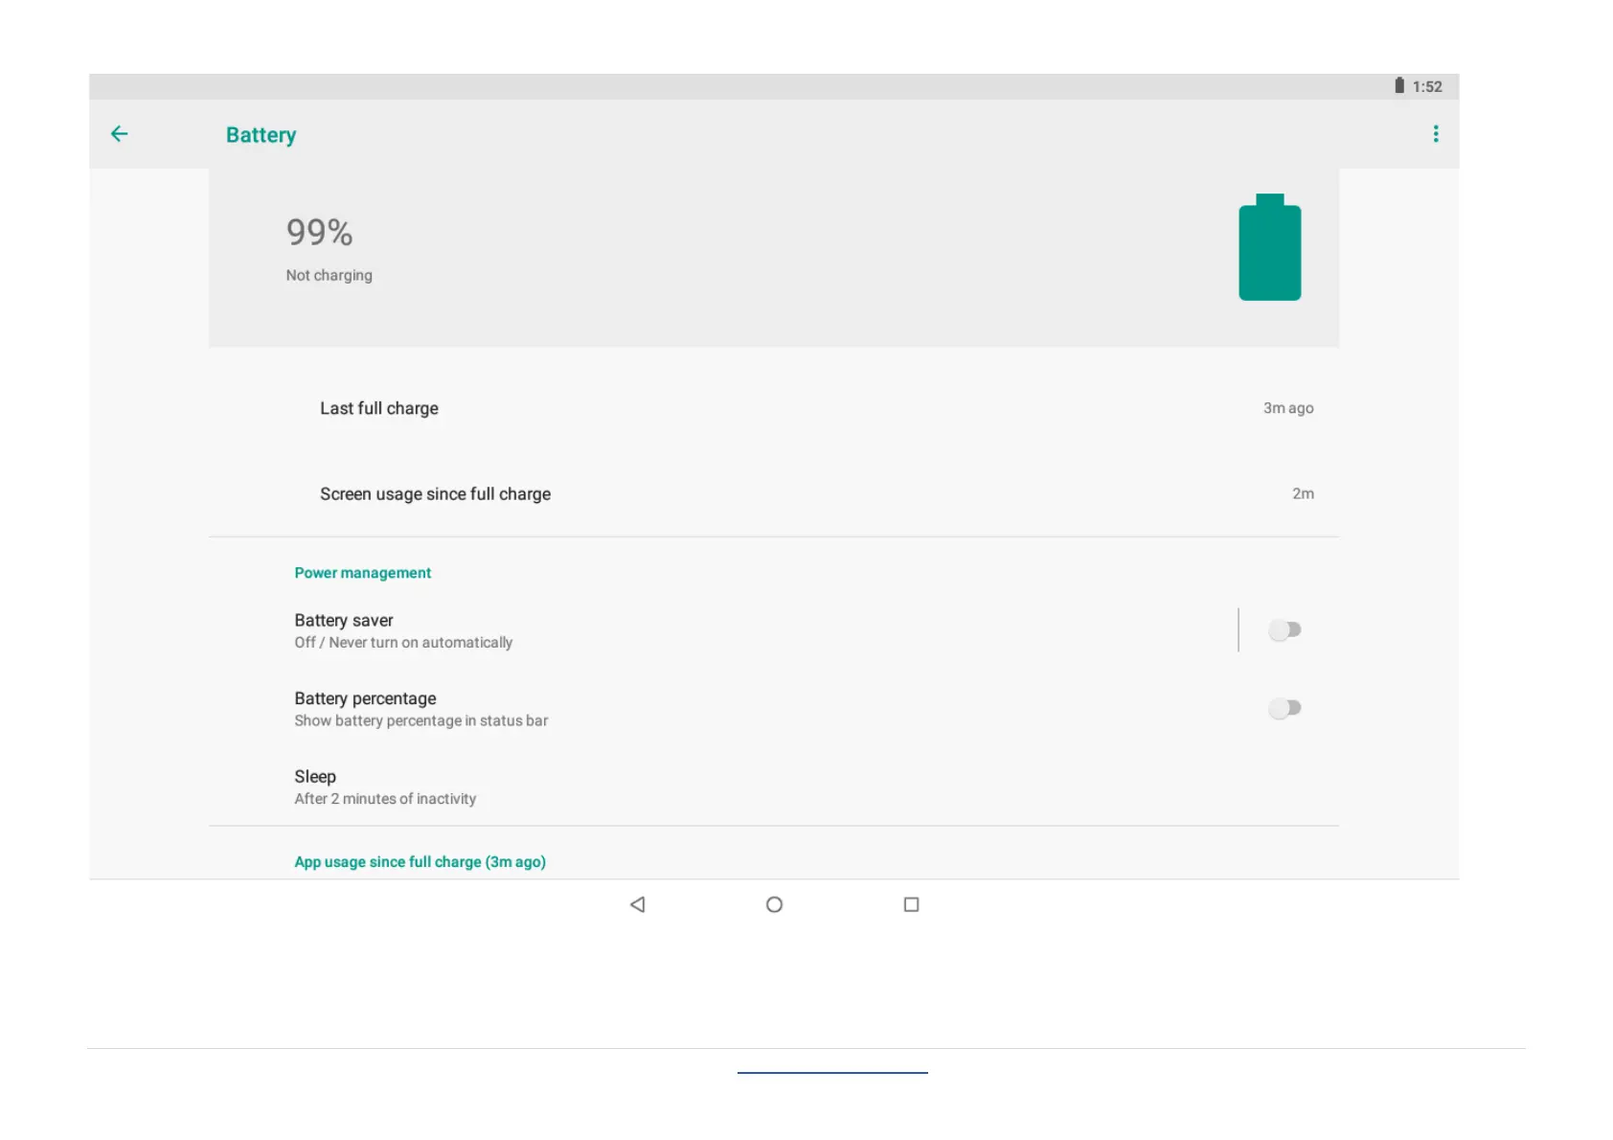Select Screen usage since full charge
Viewport: 1613px width, 1140px height.
(x=435, y=494)
